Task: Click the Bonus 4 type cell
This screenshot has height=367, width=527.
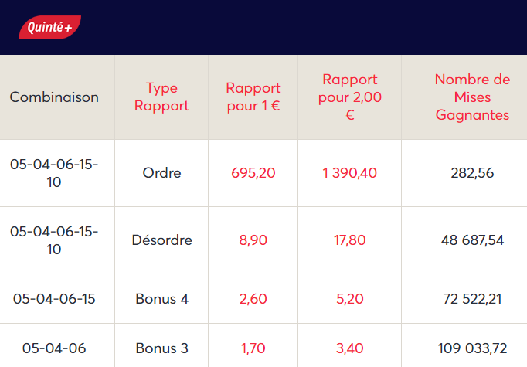Action: tap(162, 298)
